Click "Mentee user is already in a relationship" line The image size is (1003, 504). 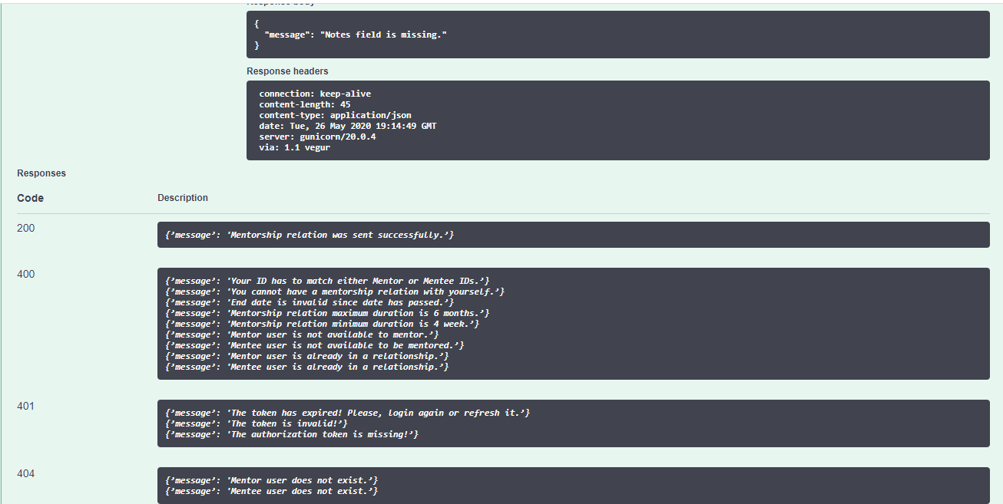point(307,367)
